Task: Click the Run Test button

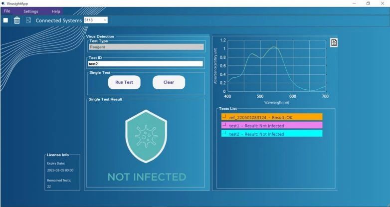Action: coord(124,82)
